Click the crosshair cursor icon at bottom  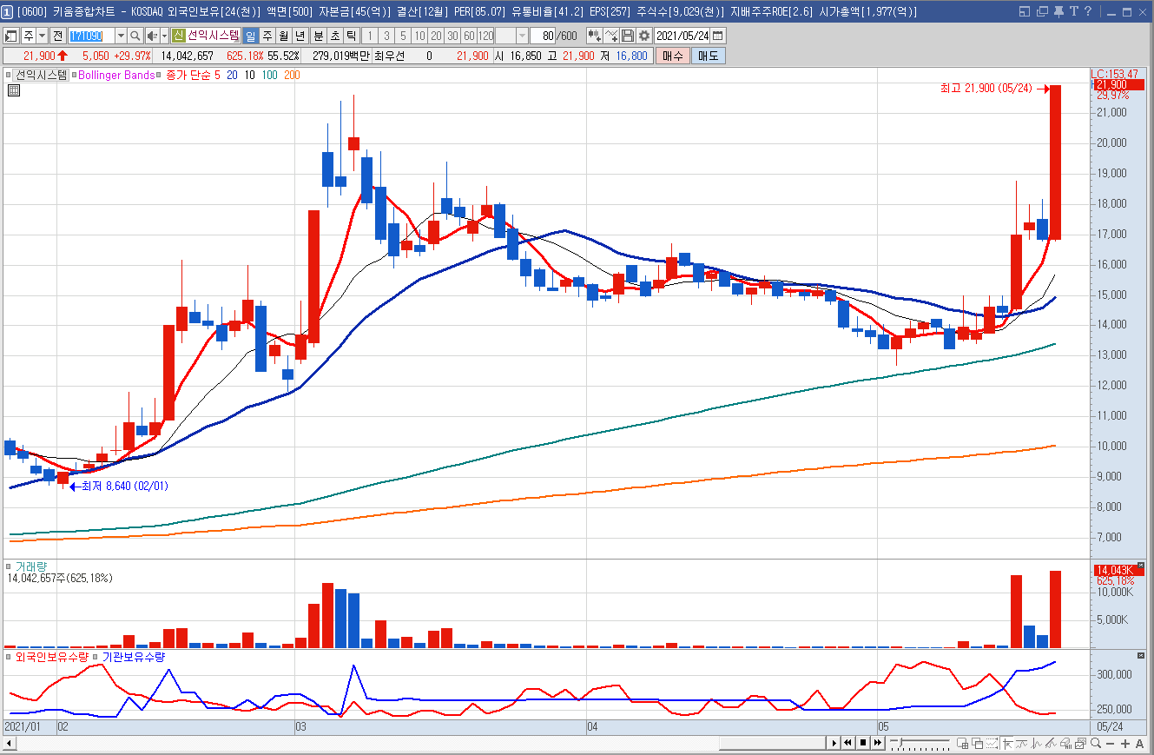[x=1007, y=743]
